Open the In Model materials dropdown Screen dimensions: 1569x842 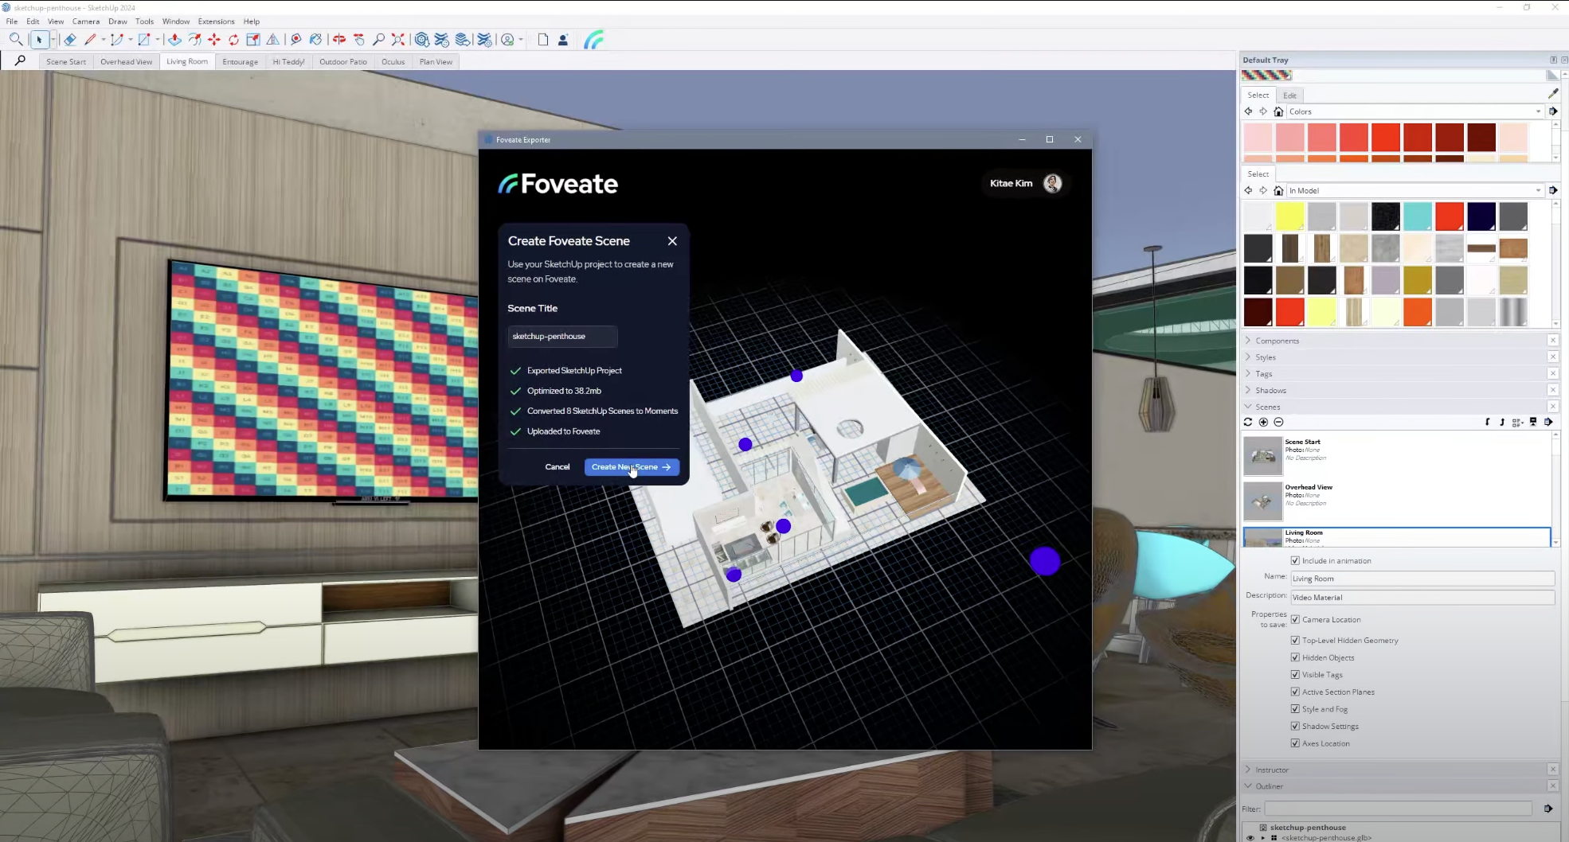coord(1414,190)
